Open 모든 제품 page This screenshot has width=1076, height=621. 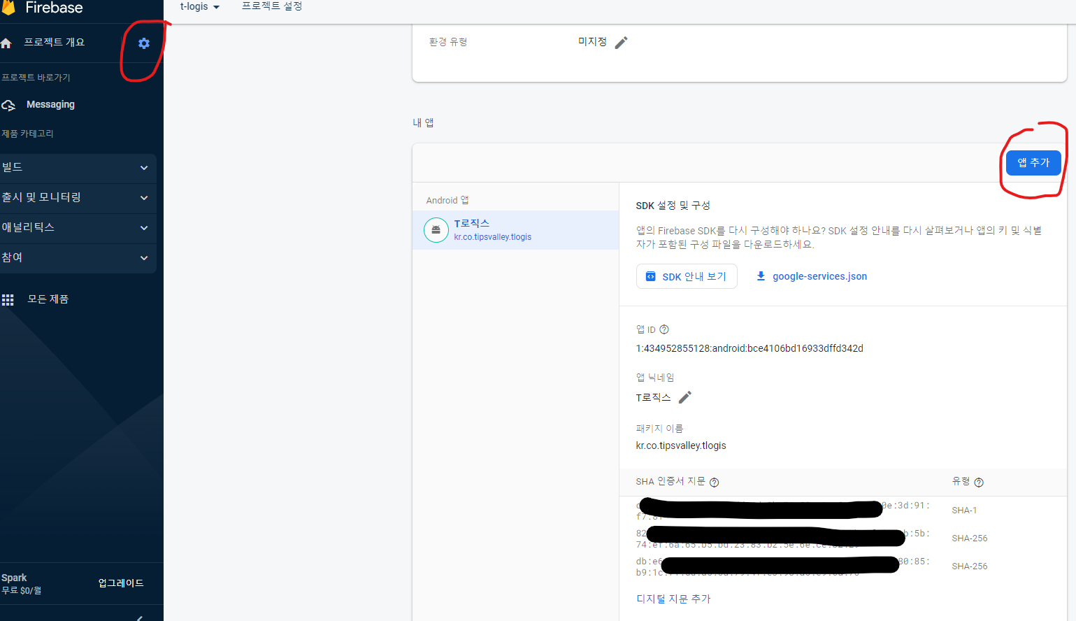(48, 299)
